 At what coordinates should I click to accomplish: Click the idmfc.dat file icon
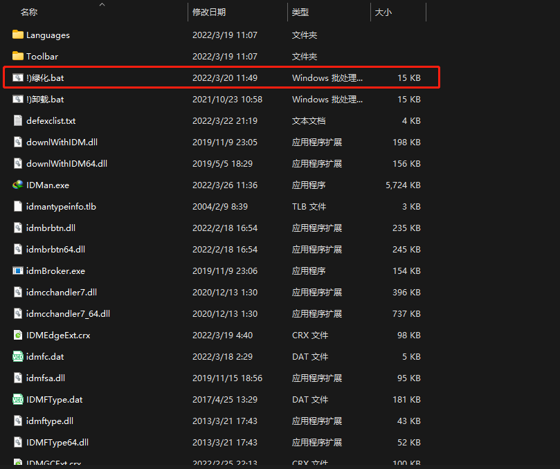(x=18, y=356)
